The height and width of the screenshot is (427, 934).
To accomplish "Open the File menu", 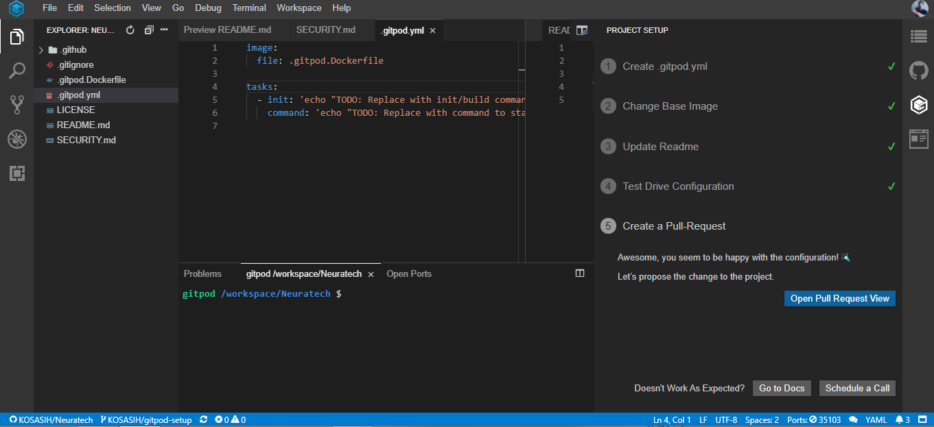I will (49, 8).
